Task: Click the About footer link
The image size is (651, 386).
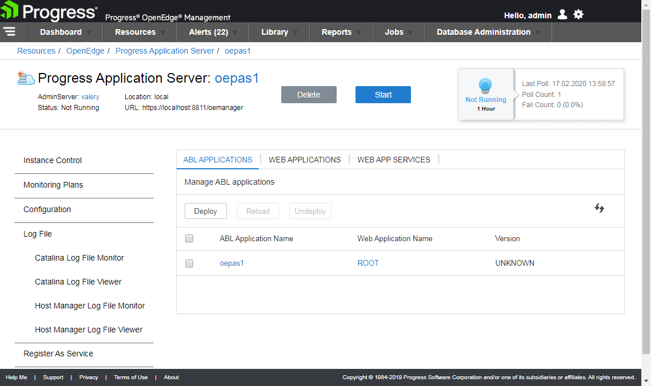Action: coord(171,377)
